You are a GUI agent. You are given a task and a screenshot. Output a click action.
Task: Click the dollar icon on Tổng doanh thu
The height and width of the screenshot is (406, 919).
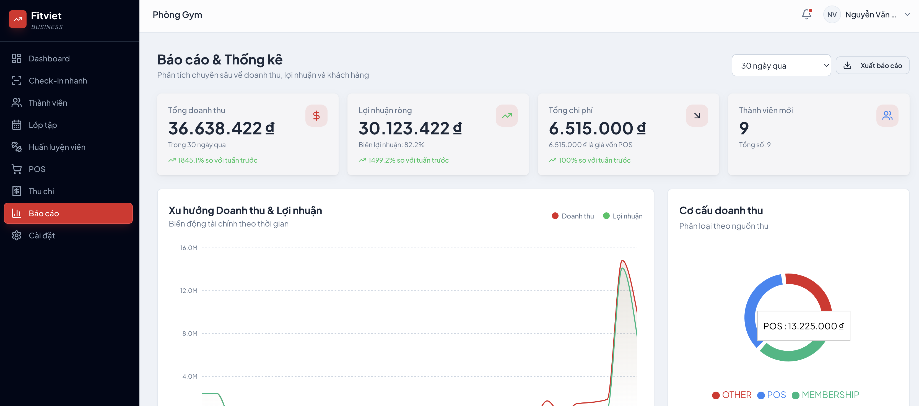316,116
